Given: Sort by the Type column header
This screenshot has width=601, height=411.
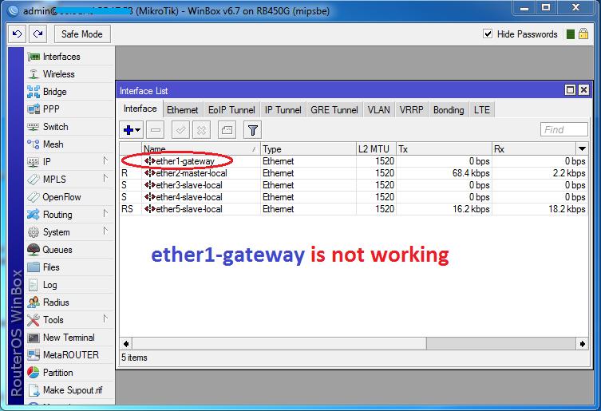Looking at the screenshot, I should click(309, 148).
